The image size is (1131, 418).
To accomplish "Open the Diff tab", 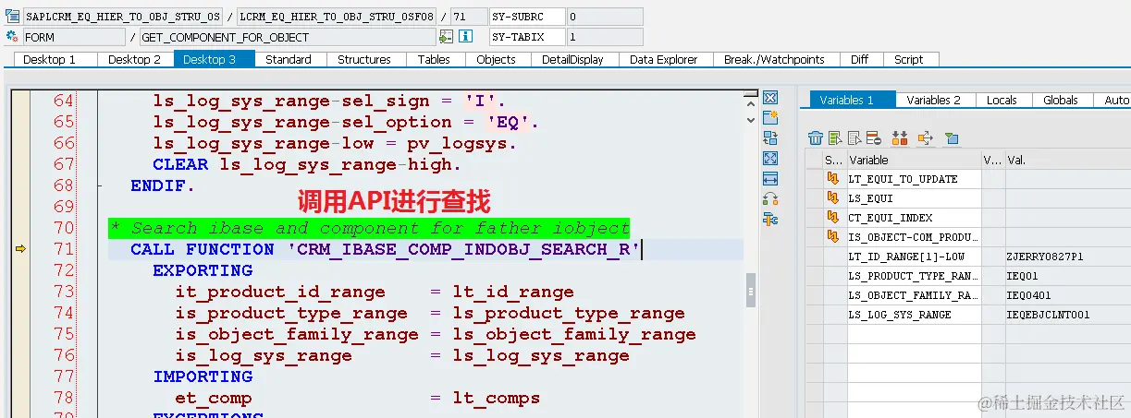I will 860,59.
